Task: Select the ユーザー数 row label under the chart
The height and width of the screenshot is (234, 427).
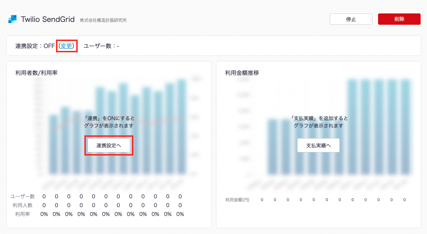Action: (x=23, y=197)
